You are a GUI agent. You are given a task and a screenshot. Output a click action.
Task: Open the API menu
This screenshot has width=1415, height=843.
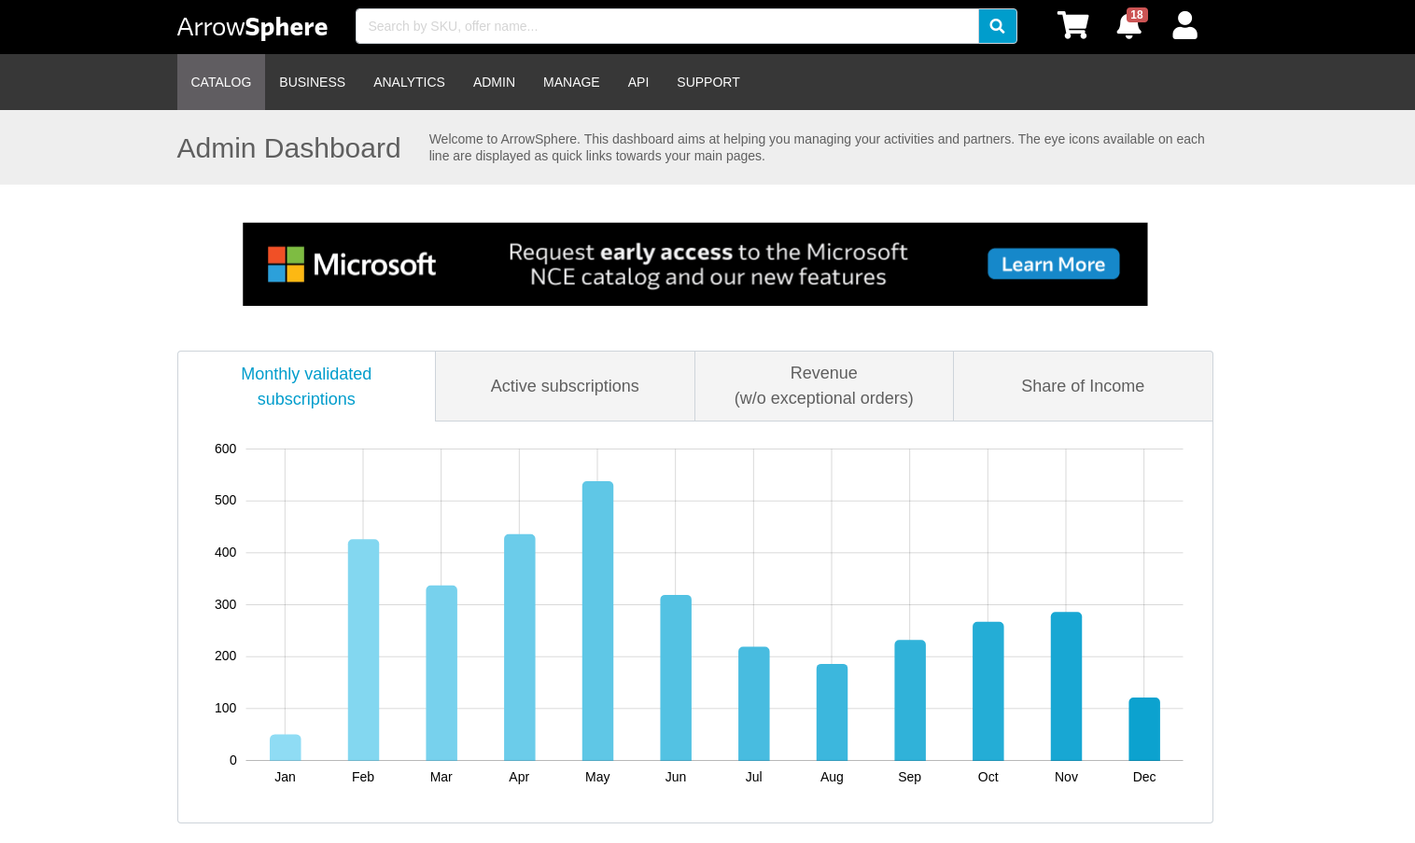pos(638,82)
